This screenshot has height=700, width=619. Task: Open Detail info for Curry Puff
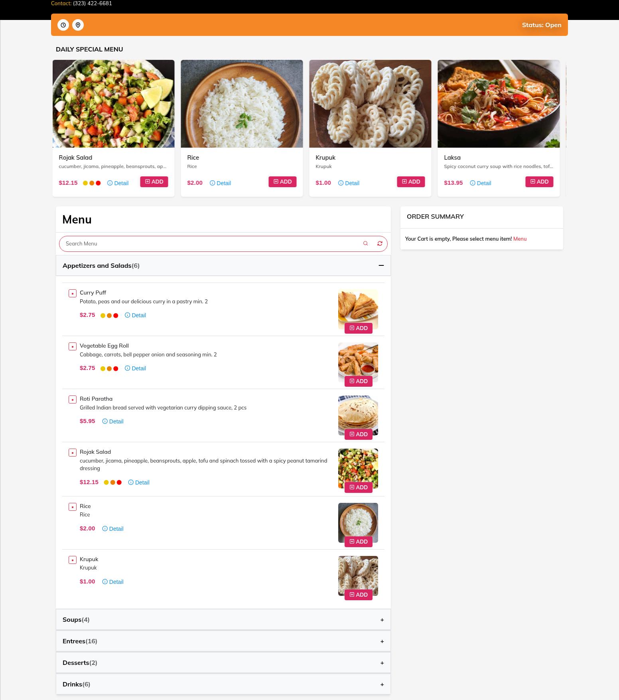(x=136, y=315)
